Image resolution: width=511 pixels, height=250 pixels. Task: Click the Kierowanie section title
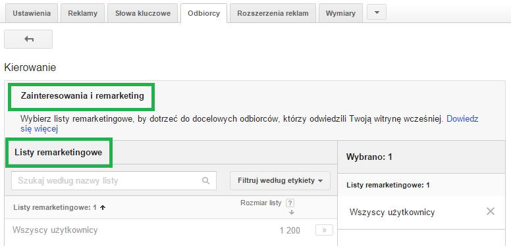pyautogui.click(x=30, y=68)
